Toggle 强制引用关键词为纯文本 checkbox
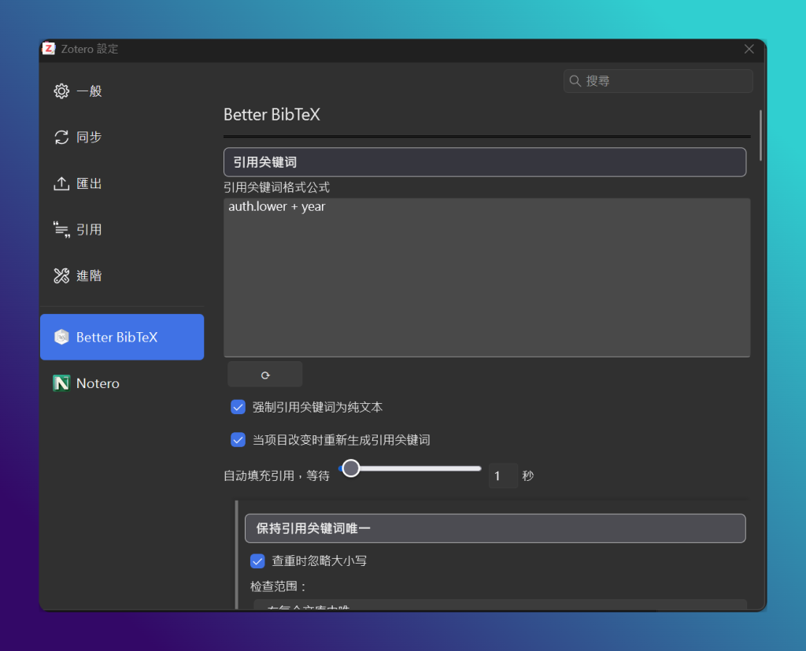The image size is (806, 651). [238, 407]
